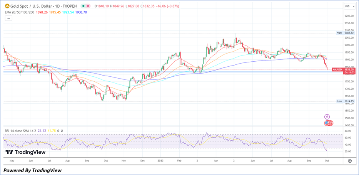Select the EMA 20/50/100/200 indicator legend

coord(20,12)
